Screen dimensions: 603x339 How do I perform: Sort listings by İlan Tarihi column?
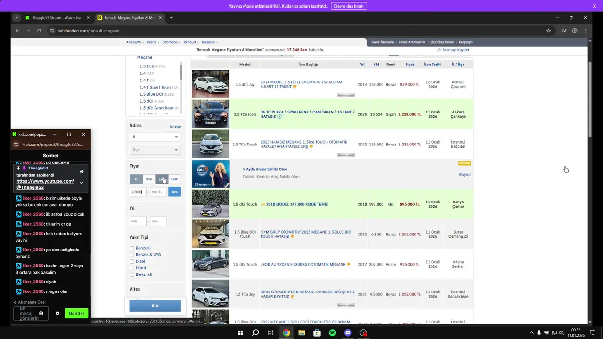click(x=432, y=65)
